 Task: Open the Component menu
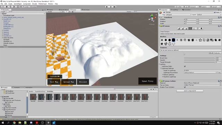point(27,4)
